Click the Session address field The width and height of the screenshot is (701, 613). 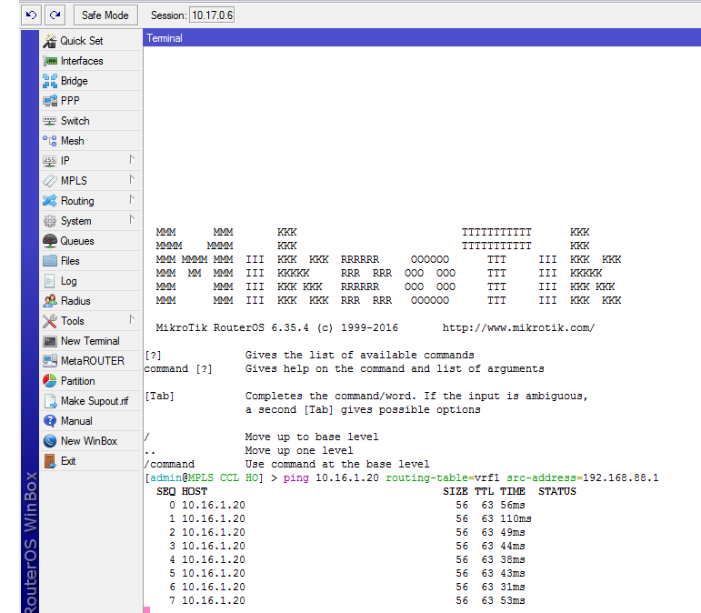pos(211,15)
